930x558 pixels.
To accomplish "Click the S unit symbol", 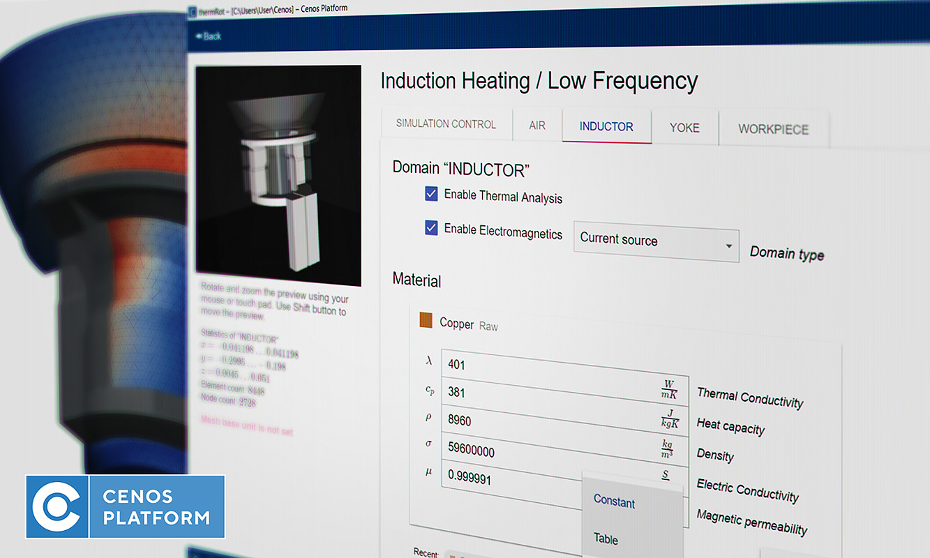I will pyautogui.click(x=665, y=475).
